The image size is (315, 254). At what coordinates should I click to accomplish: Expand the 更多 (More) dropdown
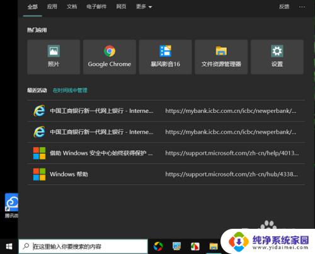(144, 7)
